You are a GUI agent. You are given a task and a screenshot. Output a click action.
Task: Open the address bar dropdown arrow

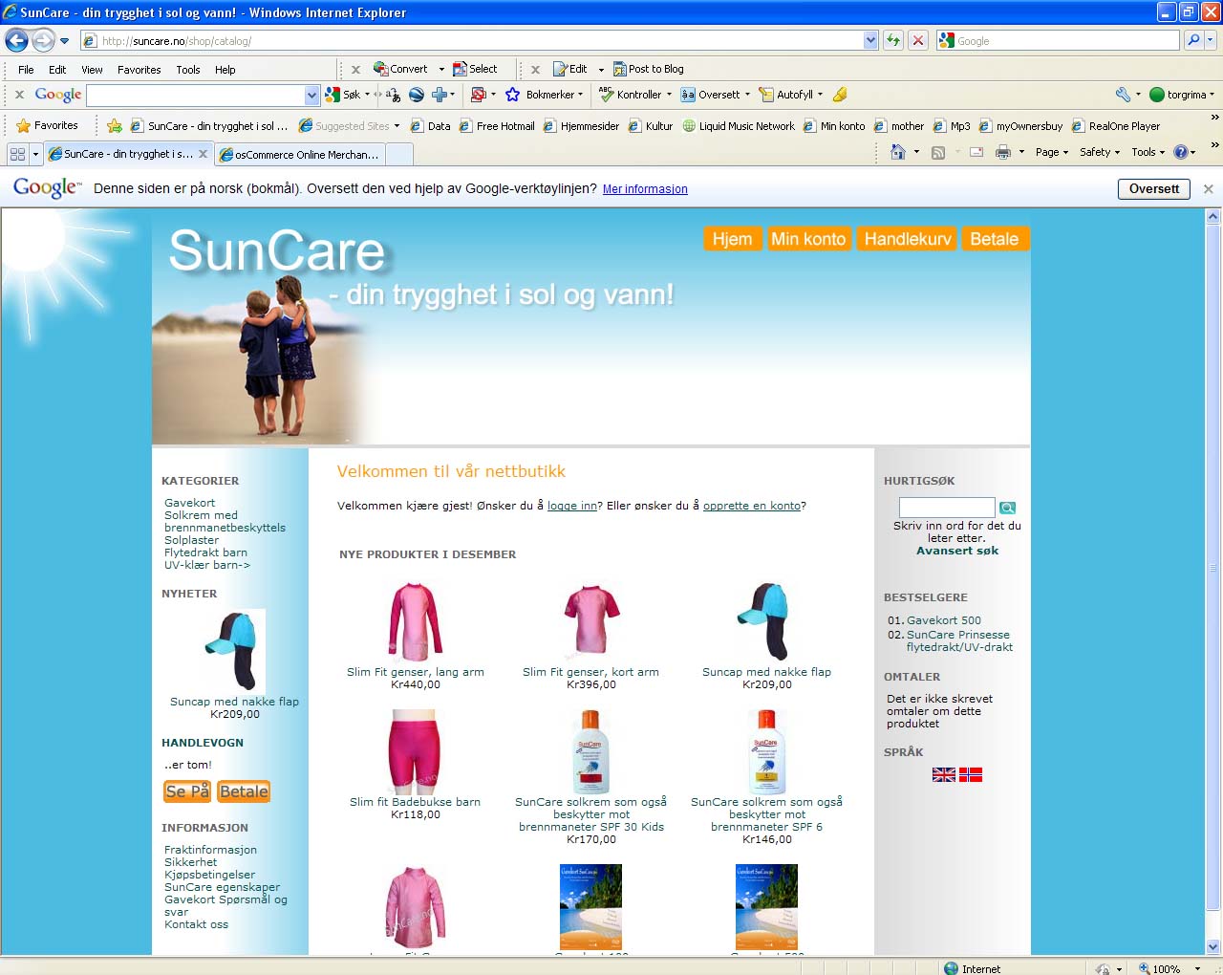click(x=870, y=40)
